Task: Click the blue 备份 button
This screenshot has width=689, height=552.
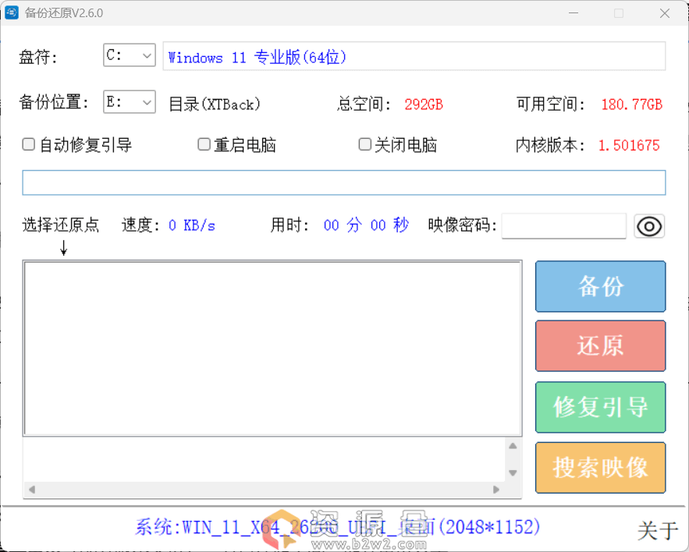Action: point(600,286)
